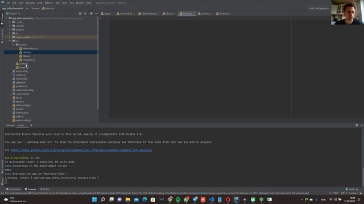Click the locate-current-file target icon in Project panel
This screenshot has height=204, width=364.
click(x=80, y=14)
